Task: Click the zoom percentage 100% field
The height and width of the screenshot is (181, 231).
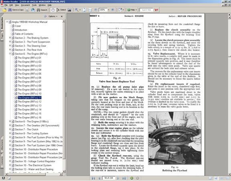Action: [x=103, y=10]
